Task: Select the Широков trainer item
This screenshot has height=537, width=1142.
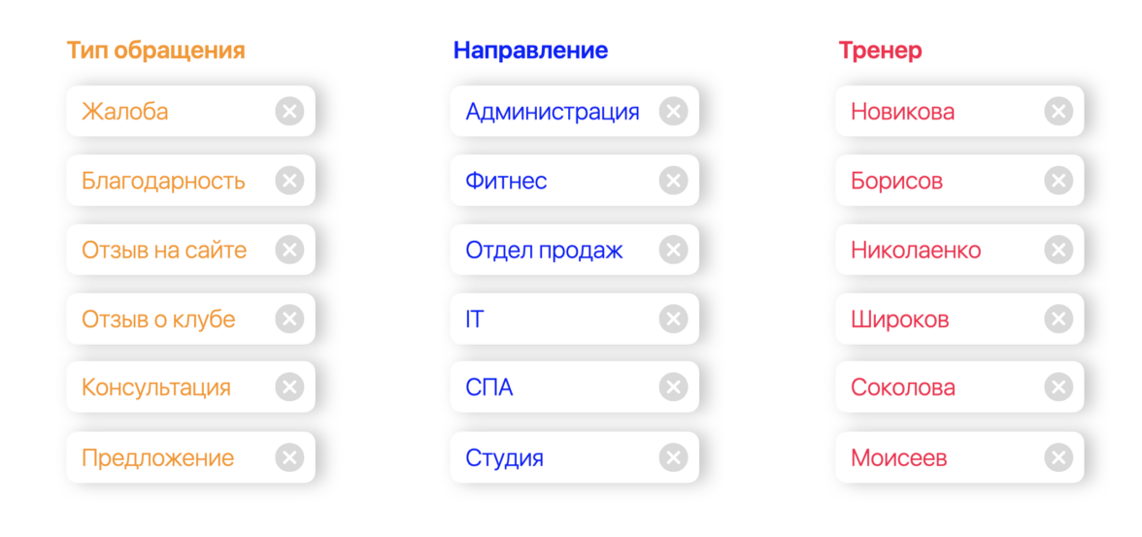Action: point(899,319)
